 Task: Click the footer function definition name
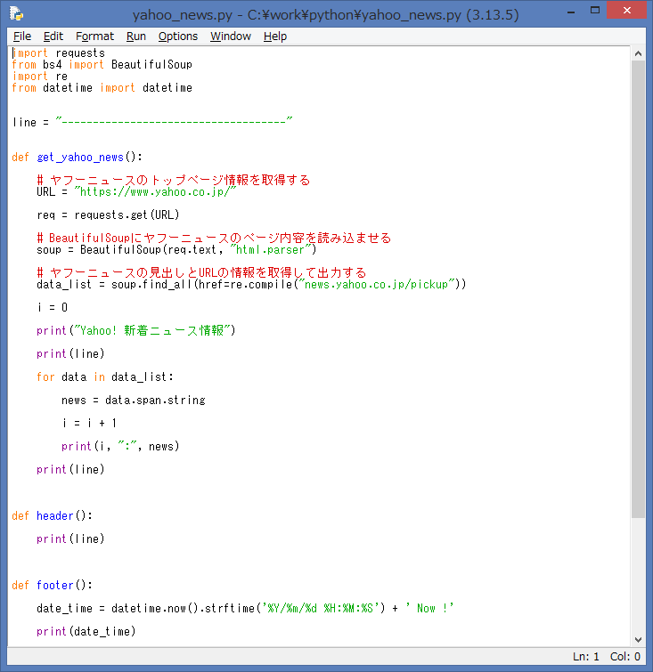coord(55,585)
